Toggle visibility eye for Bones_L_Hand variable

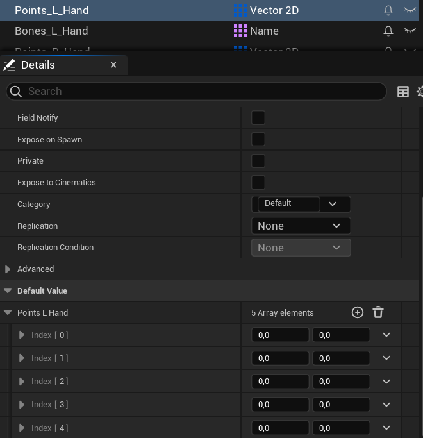(410, 31)
